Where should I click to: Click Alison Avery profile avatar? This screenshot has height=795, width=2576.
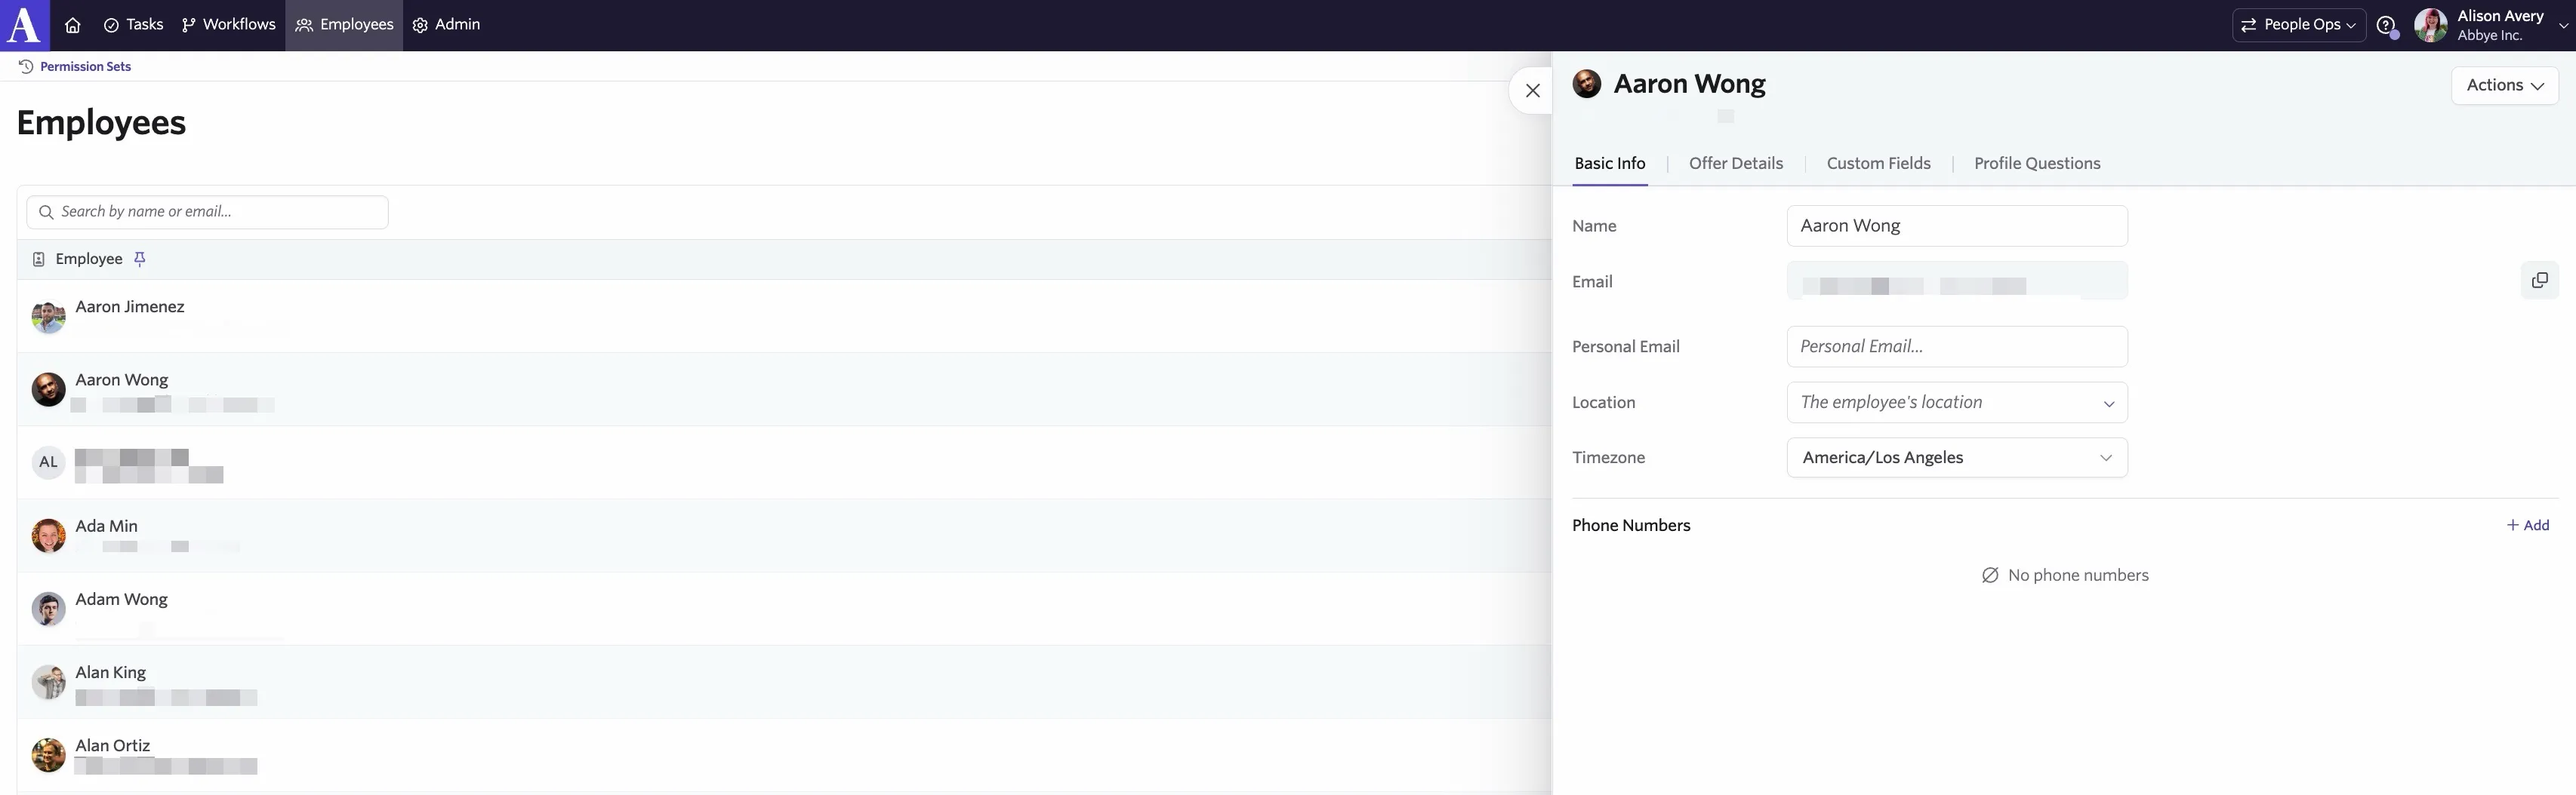coord(2430,25)
